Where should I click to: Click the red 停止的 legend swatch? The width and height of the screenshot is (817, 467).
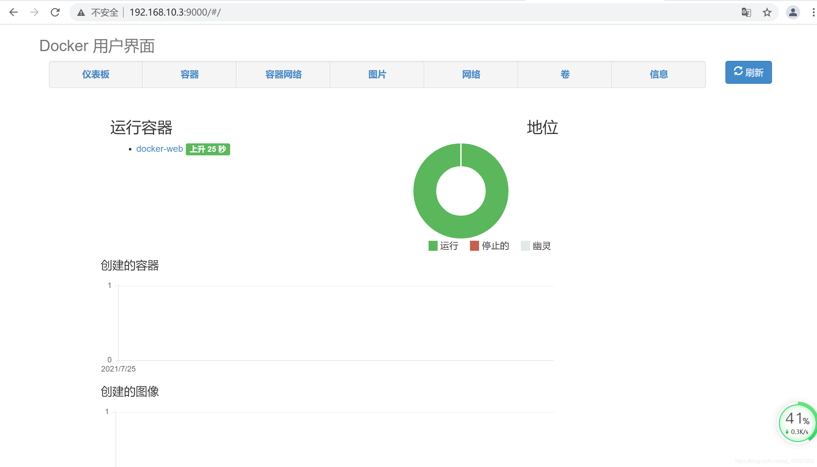(x=474, y=246)
